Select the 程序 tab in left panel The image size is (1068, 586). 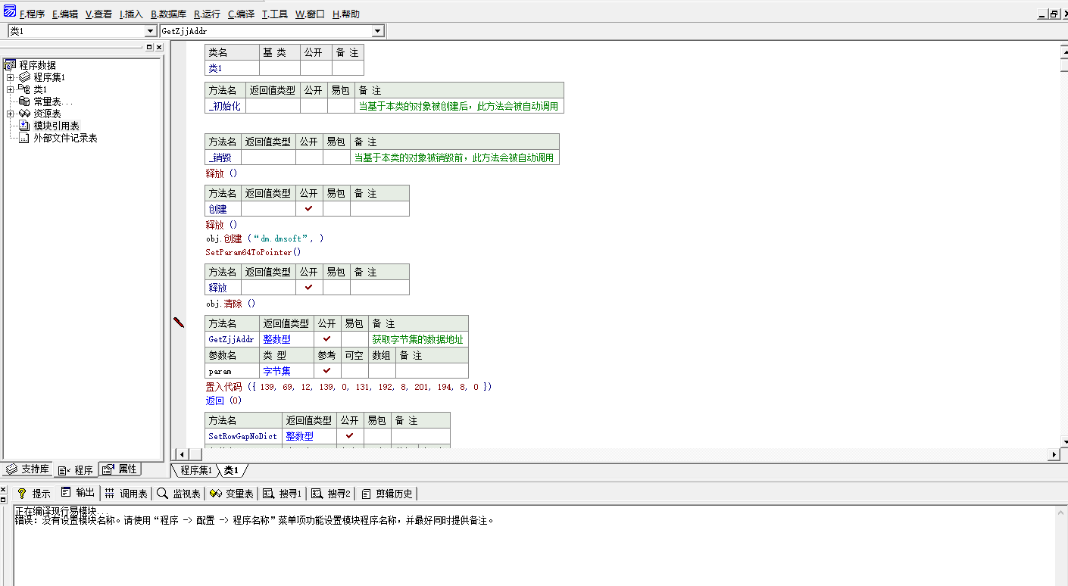pyautogui.click(x=76, y=470)
